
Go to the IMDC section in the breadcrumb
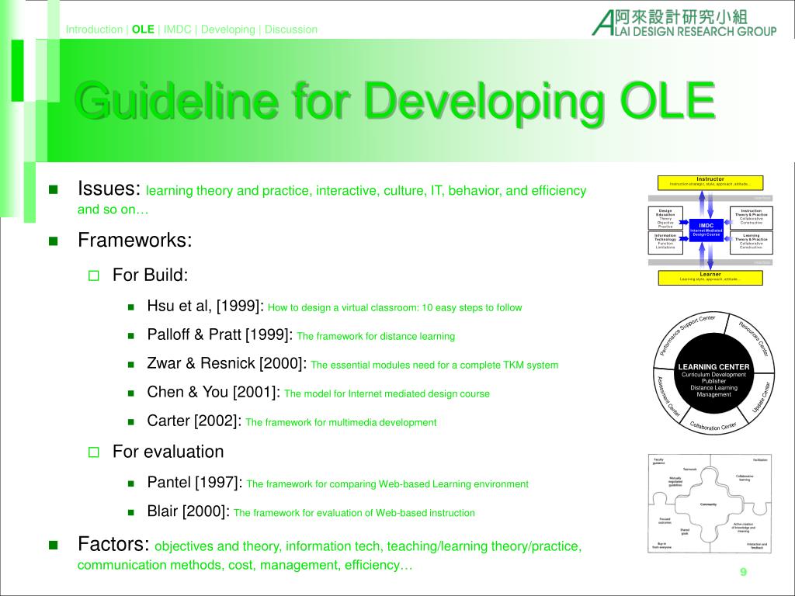tap(178, 29)
